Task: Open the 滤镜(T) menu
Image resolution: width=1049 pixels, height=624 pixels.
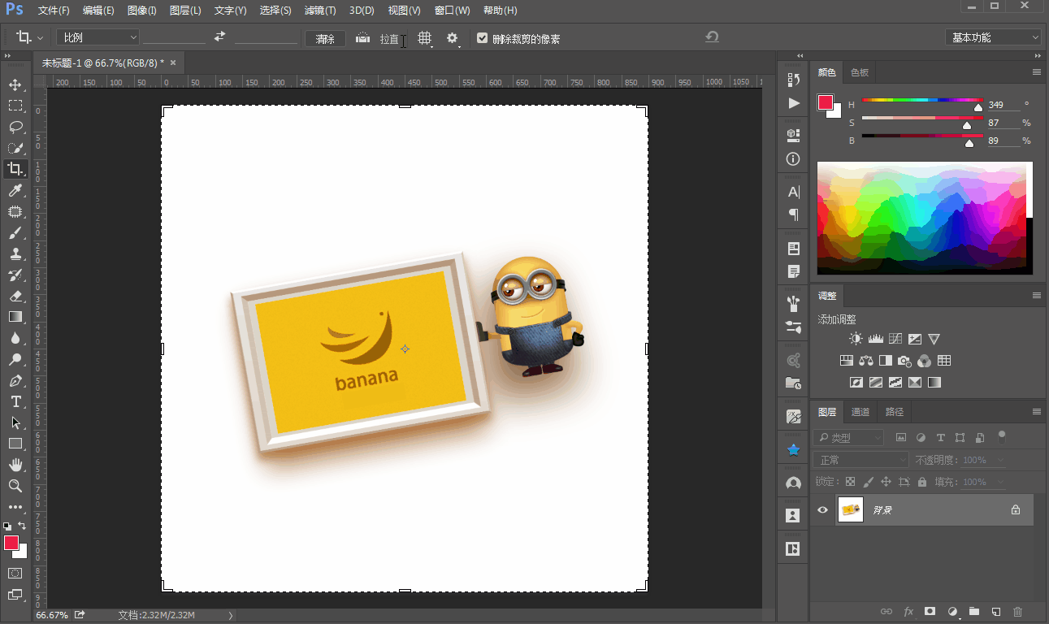Action: coord(319,11)
